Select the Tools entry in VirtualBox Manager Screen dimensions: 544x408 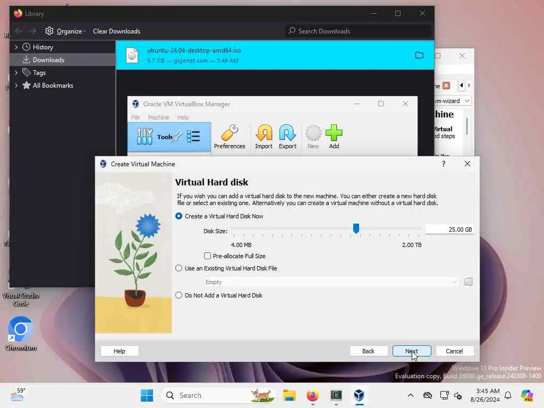click(169, 137)
